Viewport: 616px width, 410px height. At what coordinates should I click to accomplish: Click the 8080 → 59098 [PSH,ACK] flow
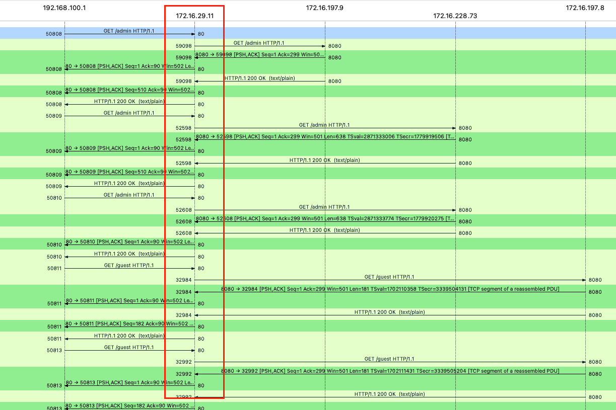click(x=260, y=55)
